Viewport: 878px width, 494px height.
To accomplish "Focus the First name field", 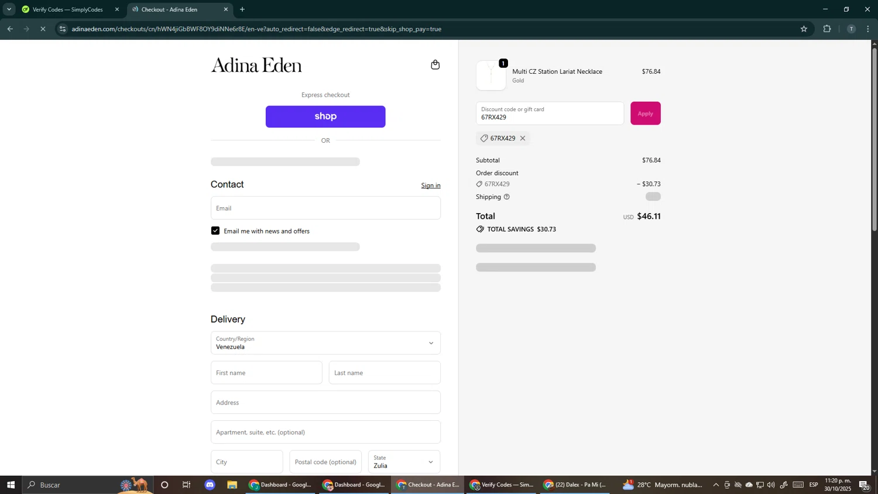I will 266,373.
